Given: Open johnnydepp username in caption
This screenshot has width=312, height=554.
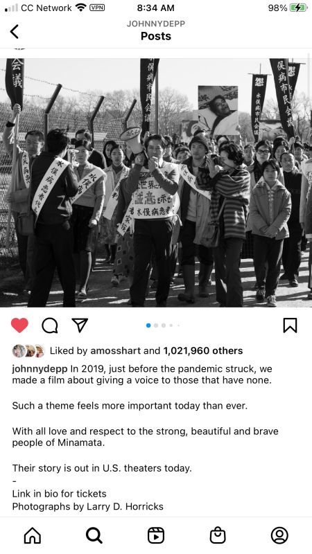Looking at the screenshot, I should [x=40, y=369].
